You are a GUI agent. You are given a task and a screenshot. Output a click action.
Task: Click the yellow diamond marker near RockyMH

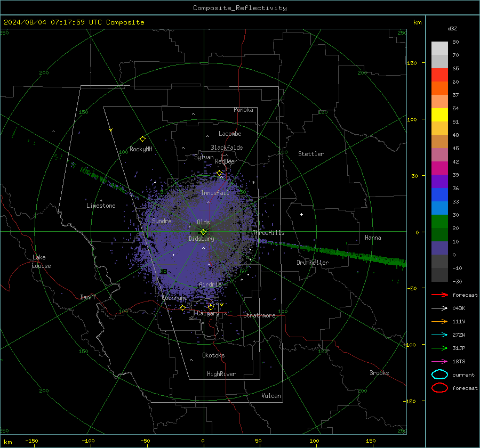(x=142, y=139)
